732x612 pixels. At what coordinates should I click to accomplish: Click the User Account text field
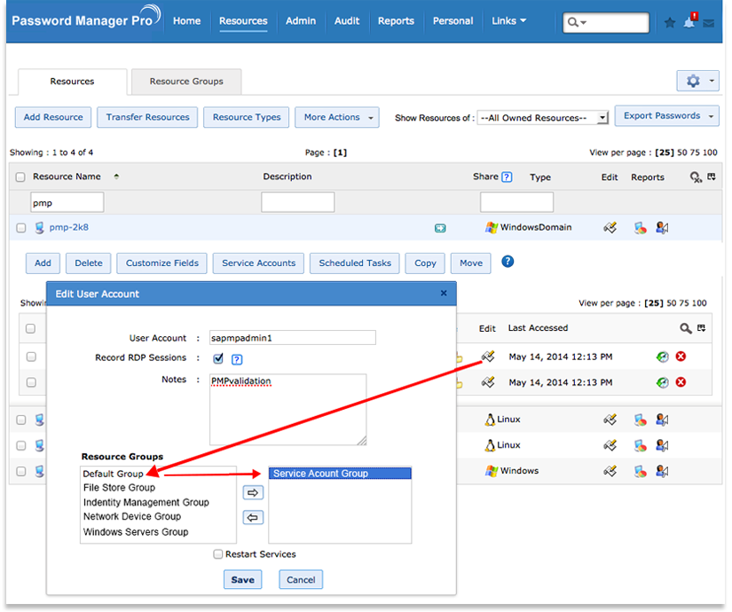[x=293, y=338]
